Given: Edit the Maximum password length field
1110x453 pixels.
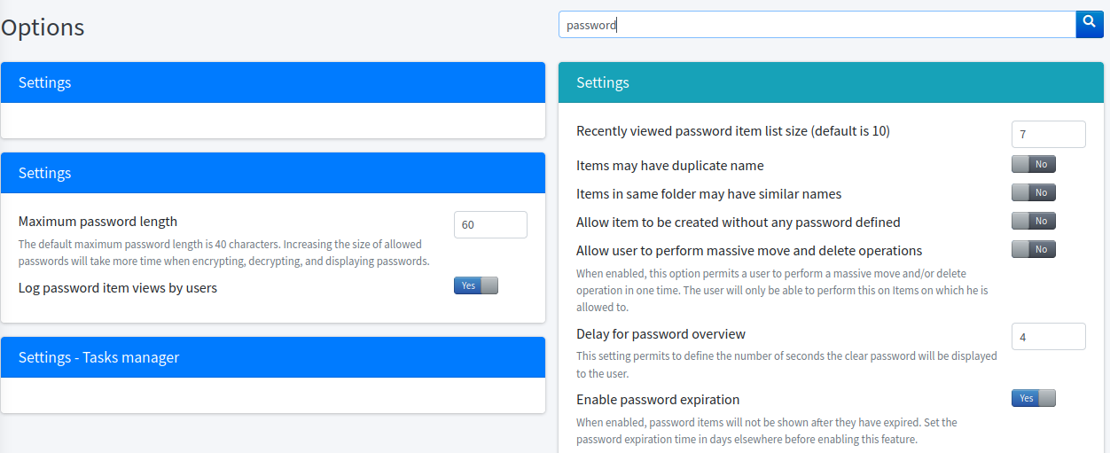Looking at the screenshot, I should (490, 224).
